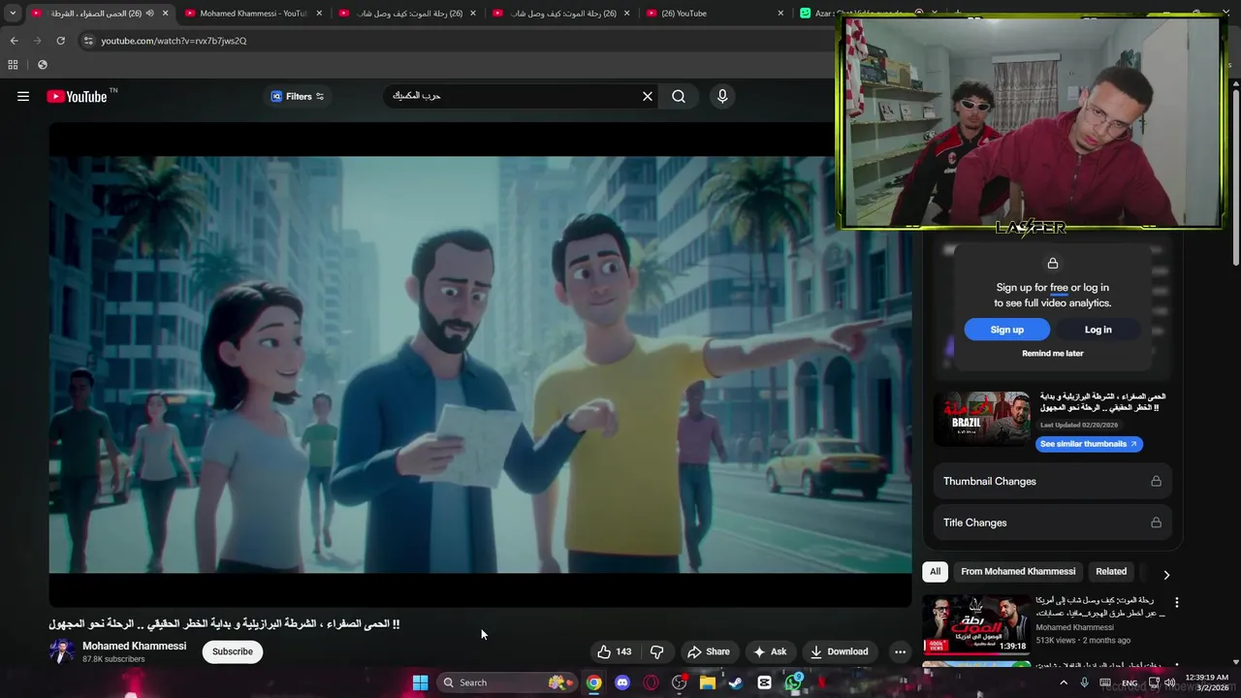
Task: Click the browser address bar URL
Action: [174, 41]
